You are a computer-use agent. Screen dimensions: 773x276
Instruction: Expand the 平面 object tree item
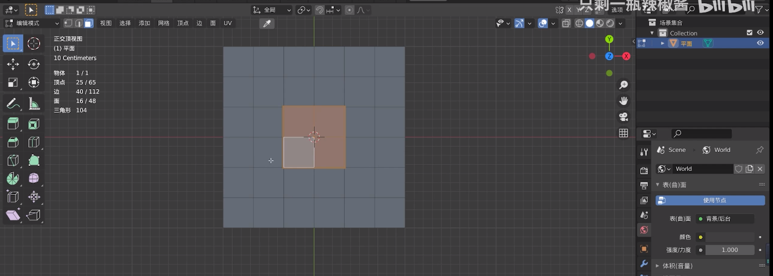pos(663,43)
